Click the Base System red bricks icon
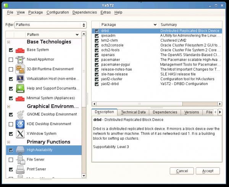This screenshot has height=187, width=229. (20, 50)
